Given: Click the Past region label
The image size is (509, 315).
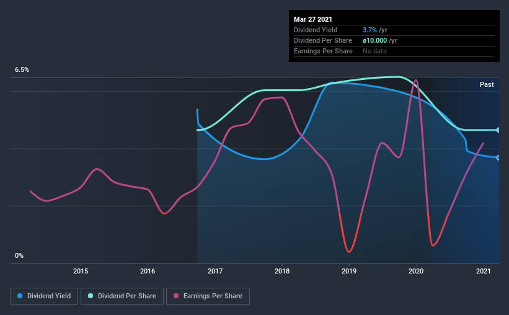Looking at the screenshot, I should [x=487, y=84].
